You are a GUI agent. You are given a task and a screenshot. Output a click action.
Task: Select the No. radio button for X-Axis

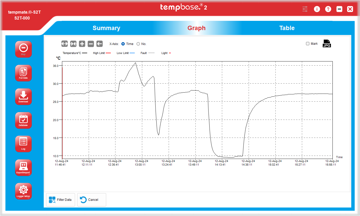point(138,44)
